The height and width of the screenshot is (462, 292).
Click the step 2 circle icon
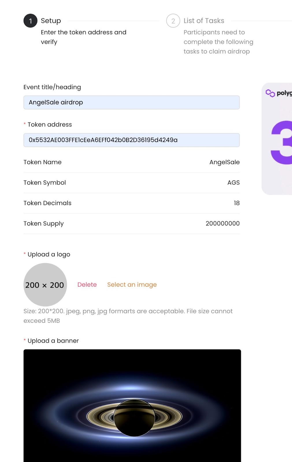point(173,21)
